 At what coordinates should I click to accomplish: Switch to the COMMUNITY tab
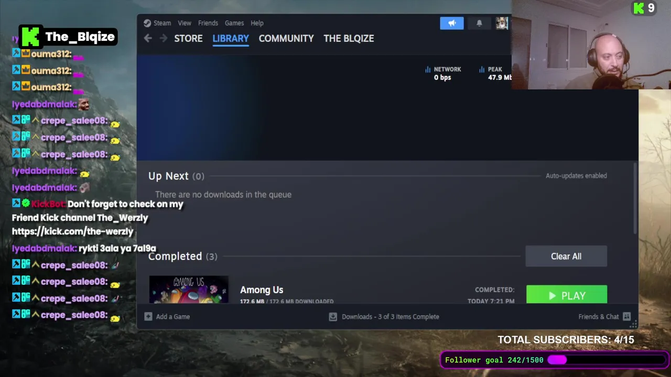[286, 38]
